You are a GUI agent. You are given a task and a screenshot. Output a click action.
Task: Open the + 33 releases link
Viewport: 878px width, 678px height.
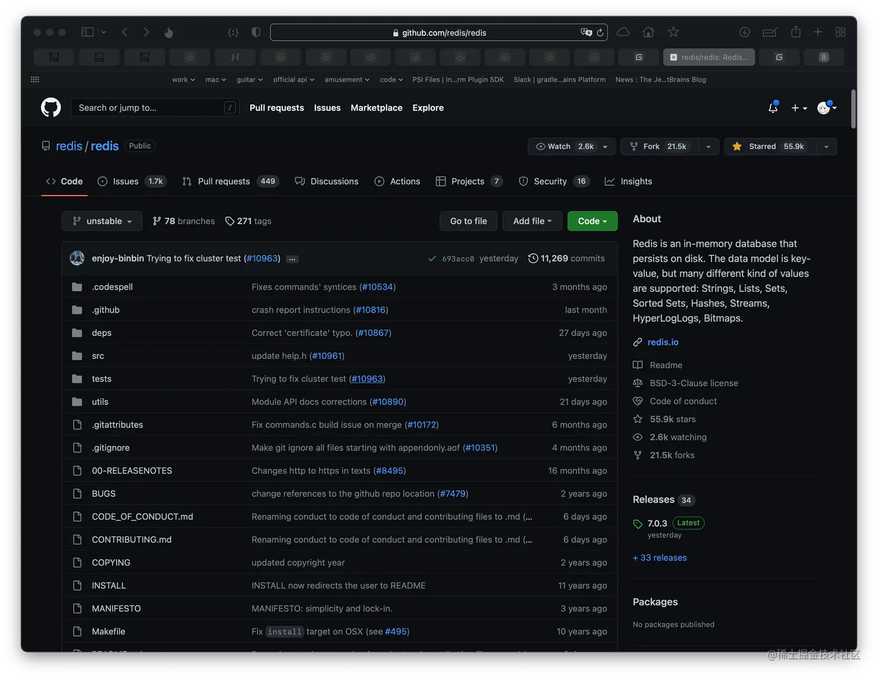point(660,558)
